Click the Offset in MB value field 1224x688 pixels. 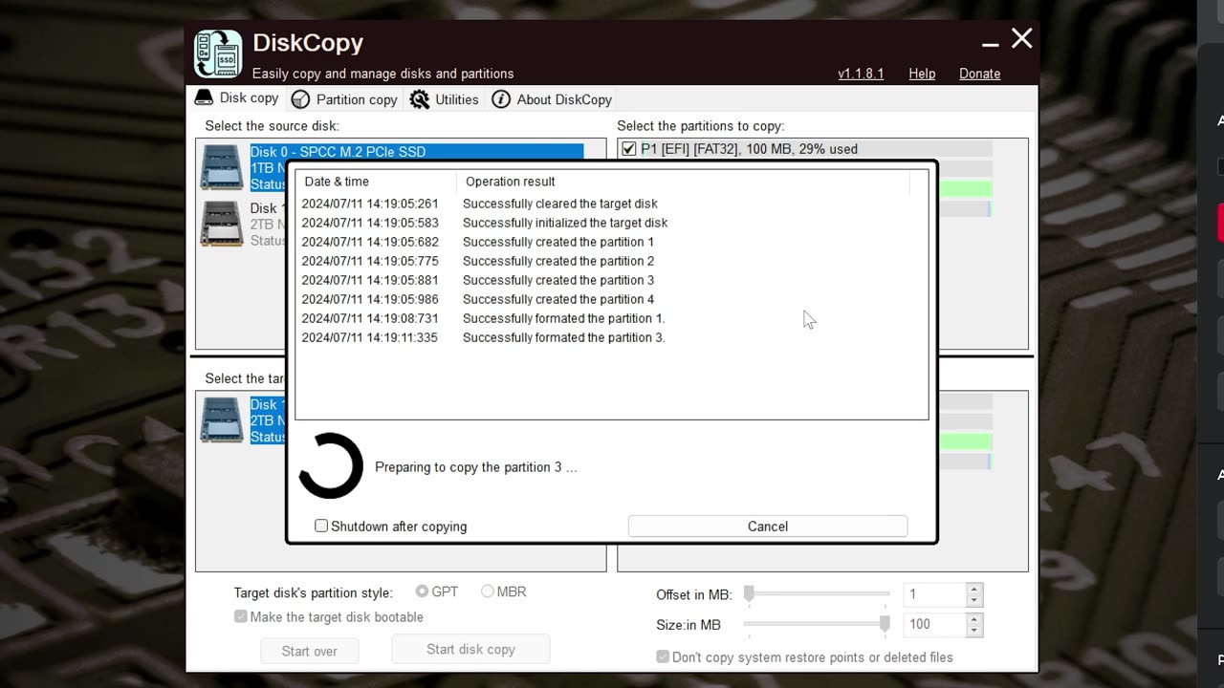coord(934,594)
